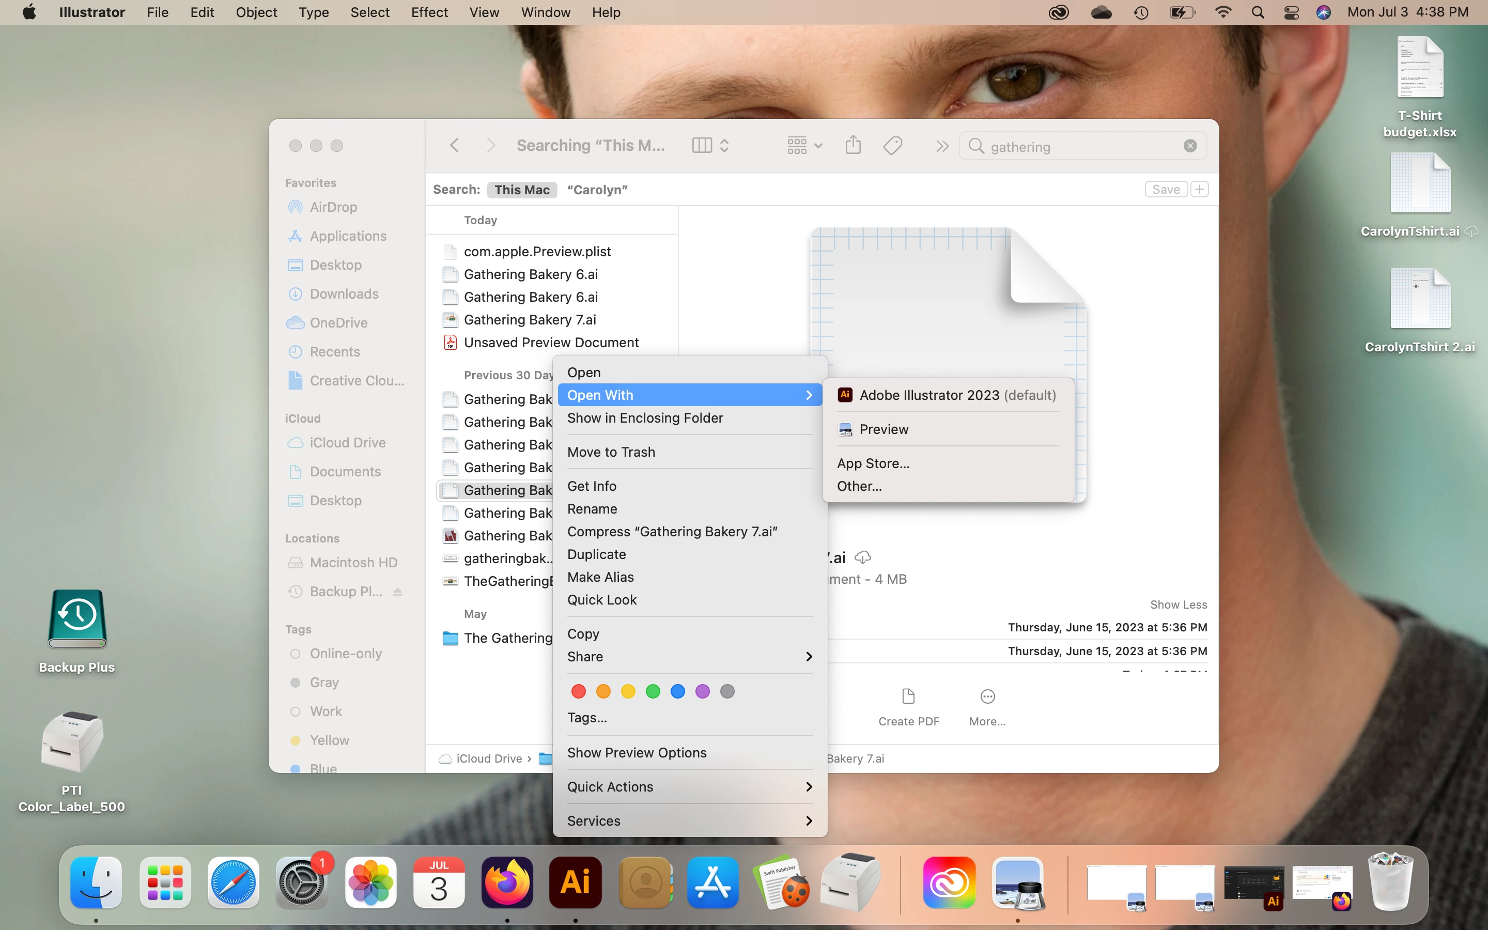Click the Save search button
Viewport: 1488px width, 930px height.
click(1165, 190)
